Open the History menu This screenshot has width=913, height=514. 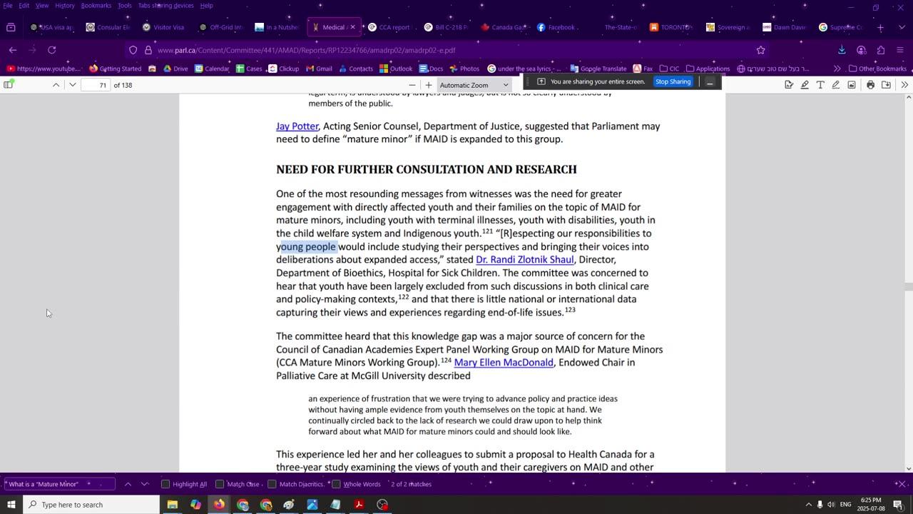click(65, 5)
